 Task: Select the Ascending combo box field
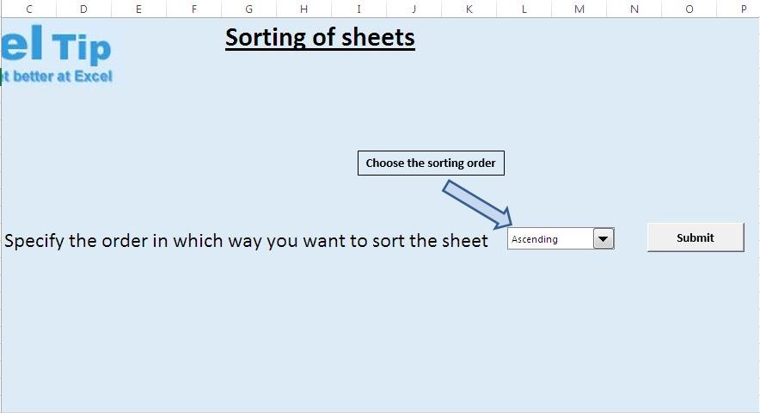click(561, 239)
